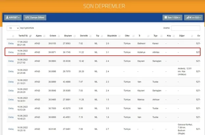Sort by Büyüklük column arrows
This screenshot has width=205, height=135.
point(119,36)
